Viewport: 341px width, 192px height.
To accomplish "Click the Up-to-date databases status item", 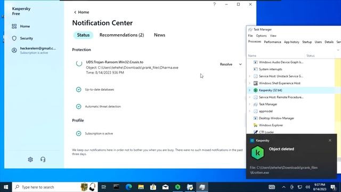I will click(100, 90).
